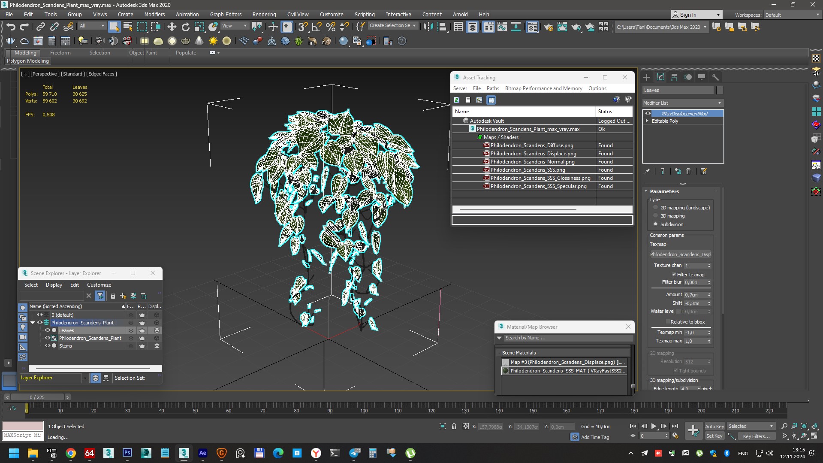
Task: Click Configure Modifier Sets icon
Action: tap(703, 171)
